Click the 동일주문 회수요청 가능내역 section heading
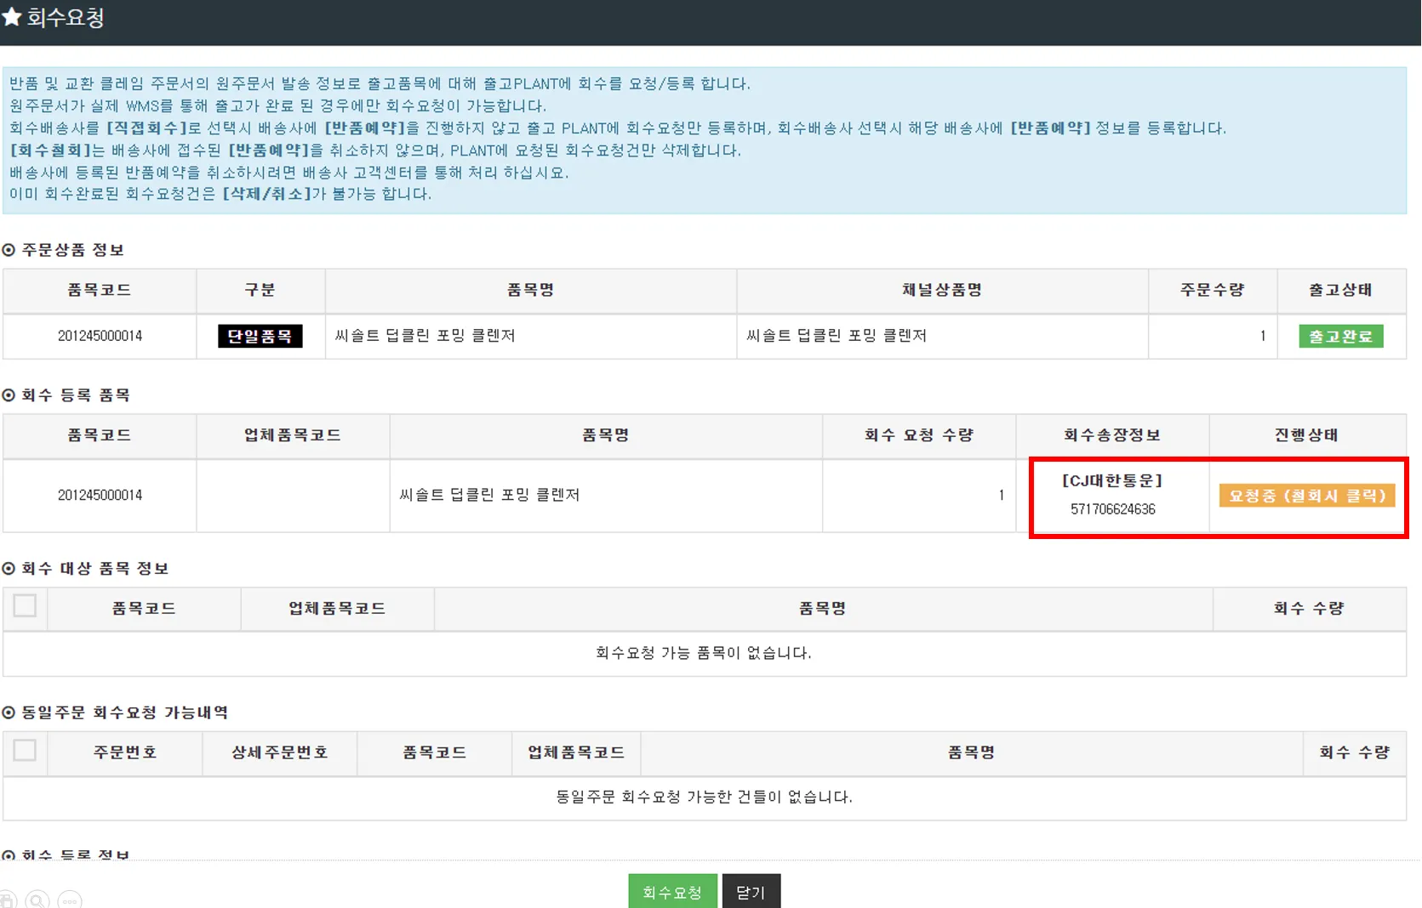 [125, 712]
